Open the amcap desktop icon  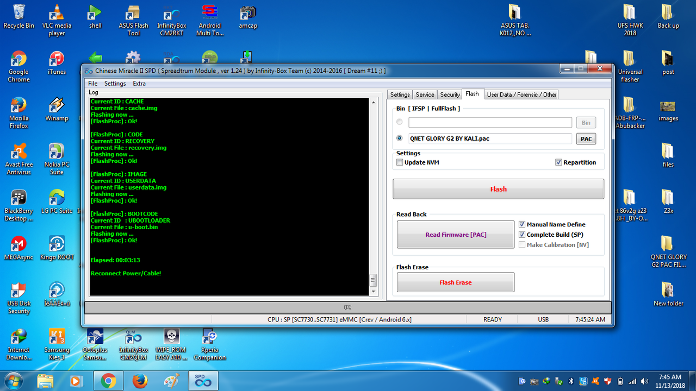[248, 16]
